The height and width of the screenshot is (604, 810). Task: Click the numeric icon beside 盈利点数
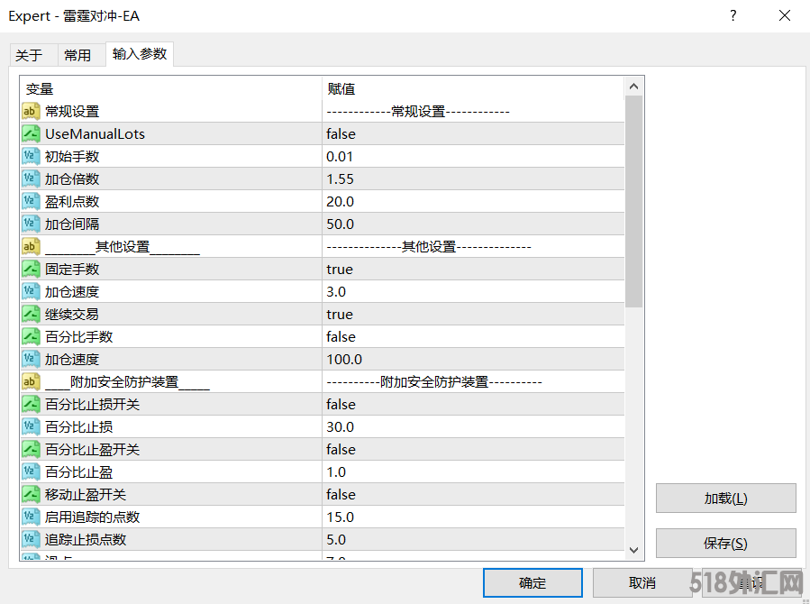(31, 201)
